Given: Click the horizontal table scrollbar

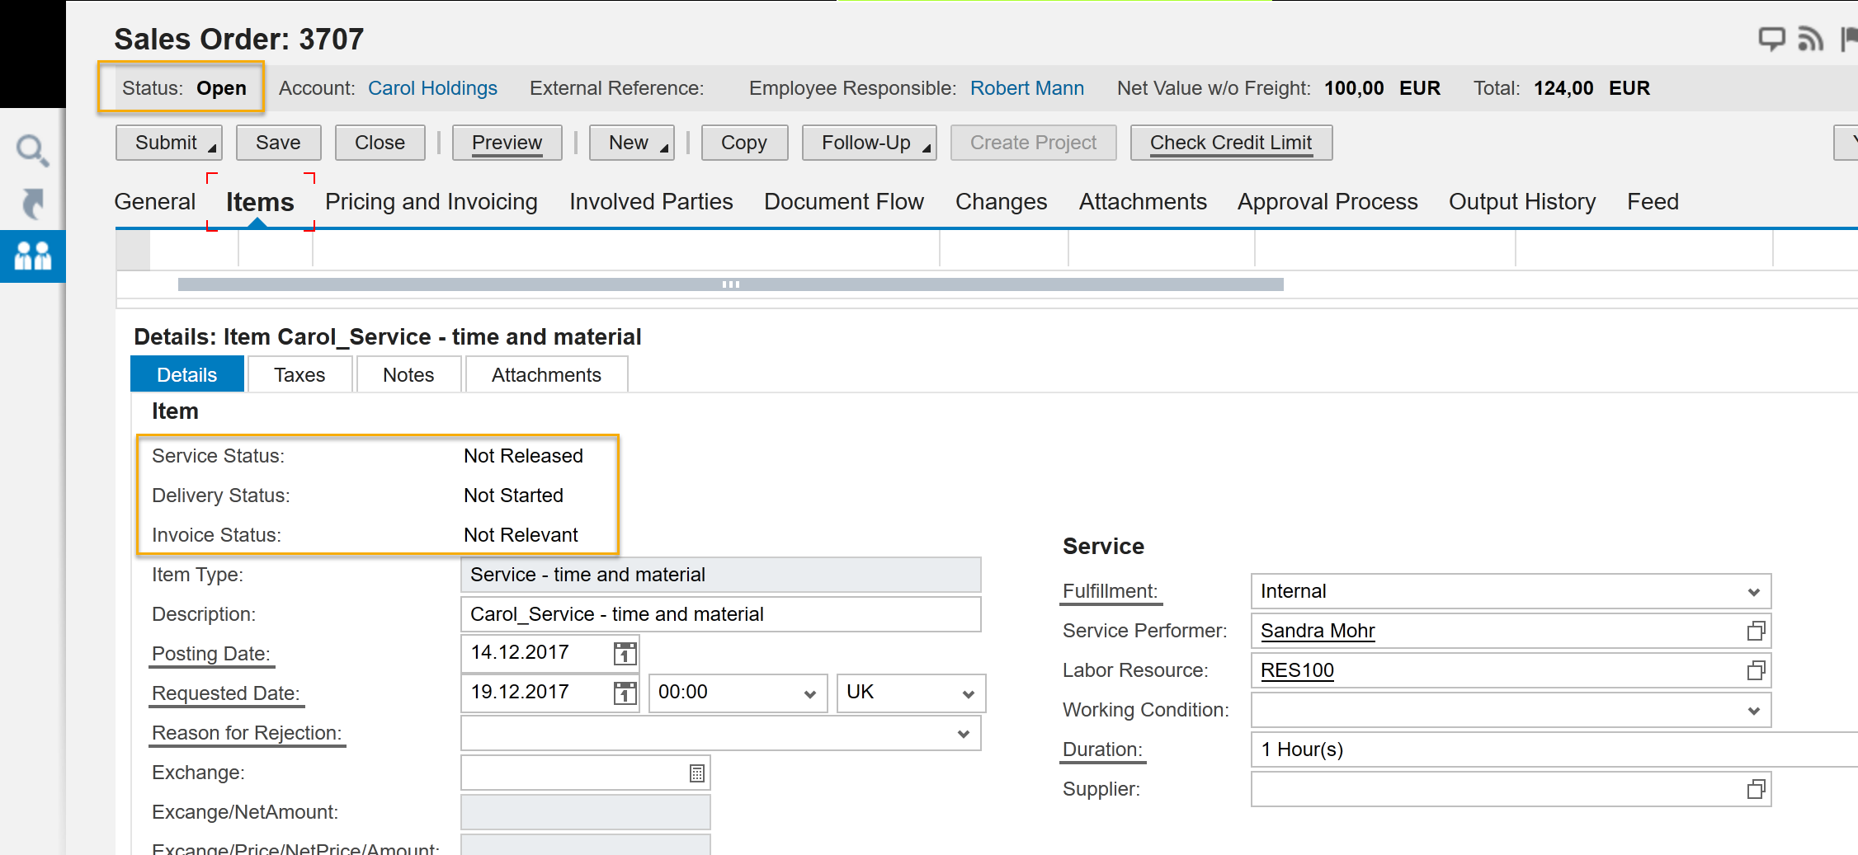Looking at the screenshot, I should (x=730, y=284).
